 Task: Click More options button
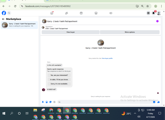click(130, 32)
